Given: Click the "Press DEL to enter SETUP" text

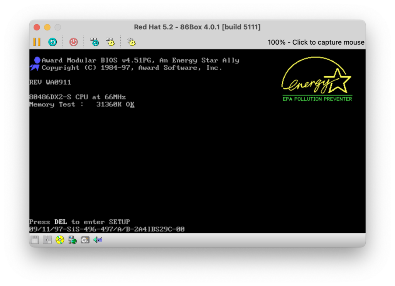Looking at the screenshot, I should (x=79, y=222).
